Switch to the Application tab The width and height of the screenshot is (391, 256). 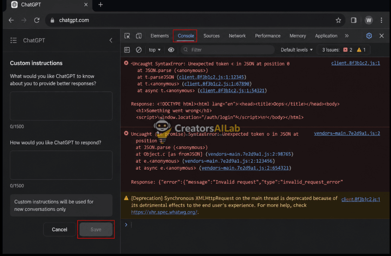coord(326,36)
